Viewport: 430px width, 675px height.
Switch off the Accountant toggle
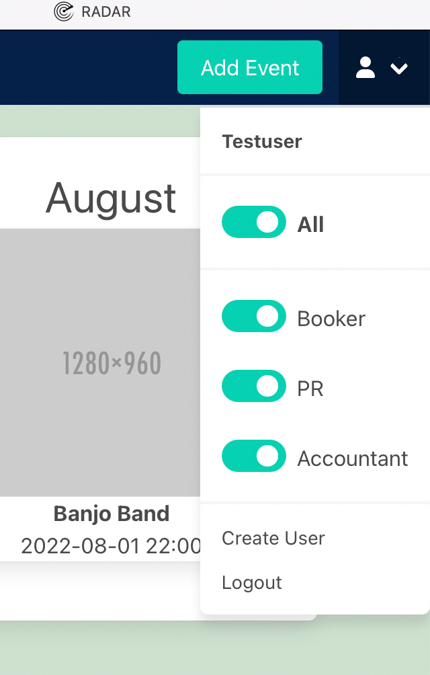pos(253,456)
